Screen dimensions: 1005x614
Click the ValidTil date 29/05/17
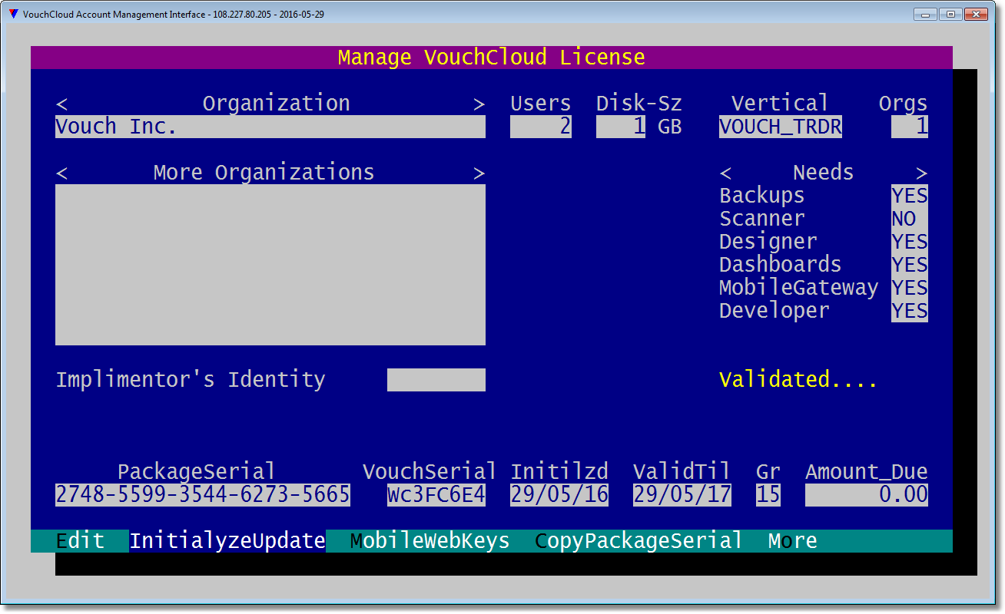682,495
